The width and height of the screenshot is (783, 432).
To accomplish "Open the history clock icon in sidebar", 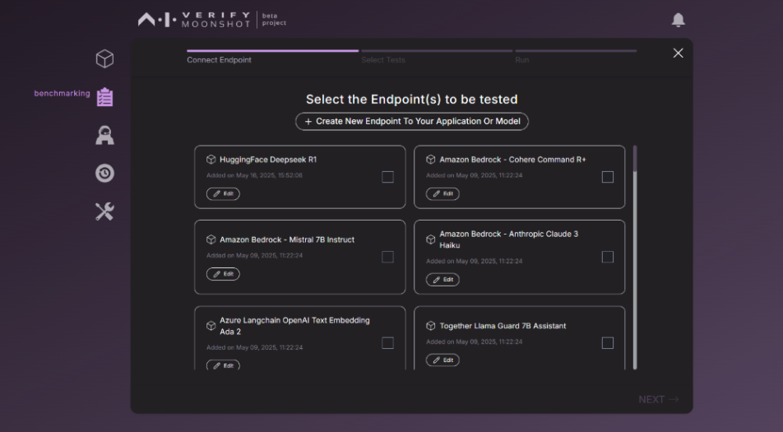I will click(105, 174).
